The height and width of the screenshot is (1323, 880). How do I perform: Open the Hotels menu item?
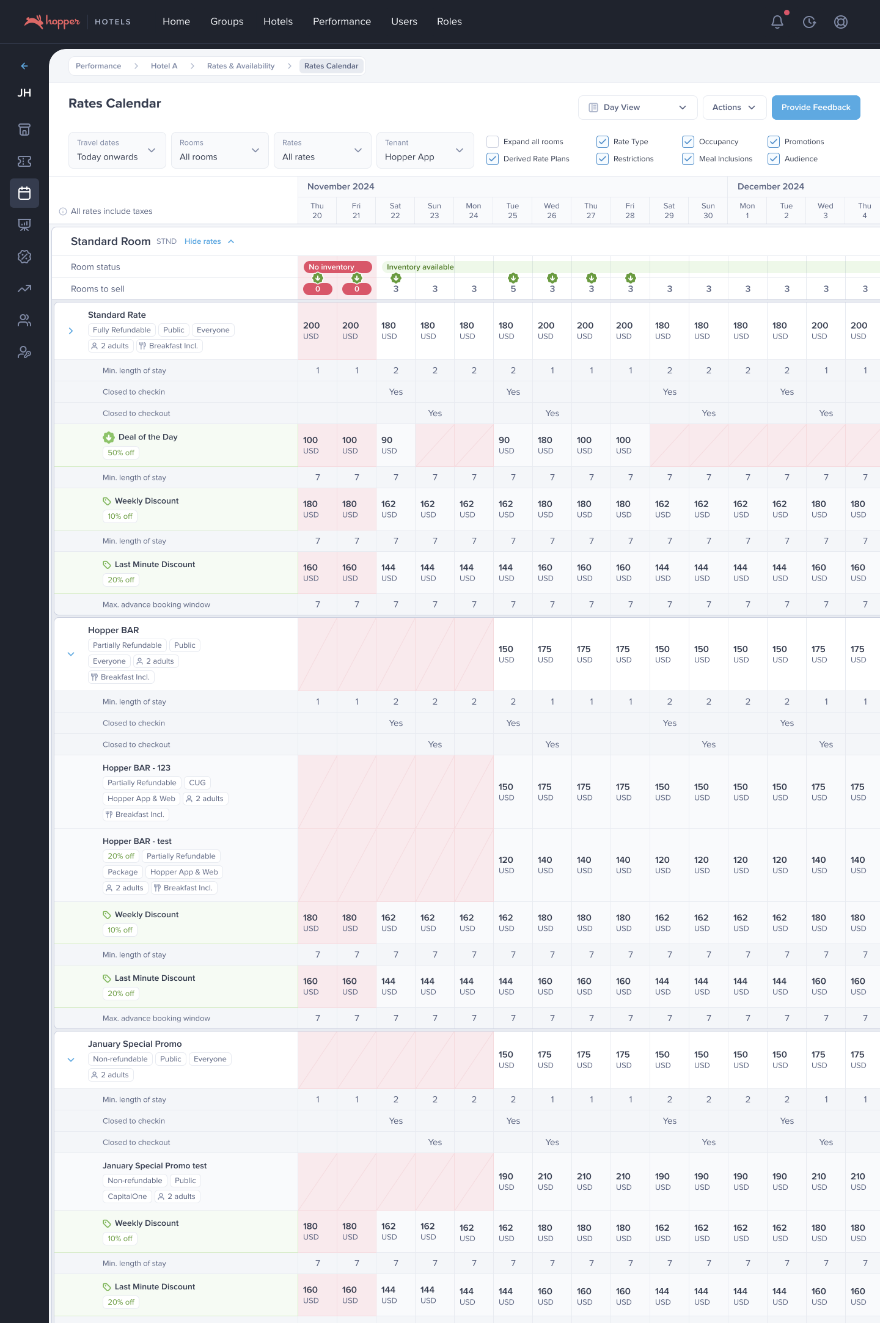[278, 21]
